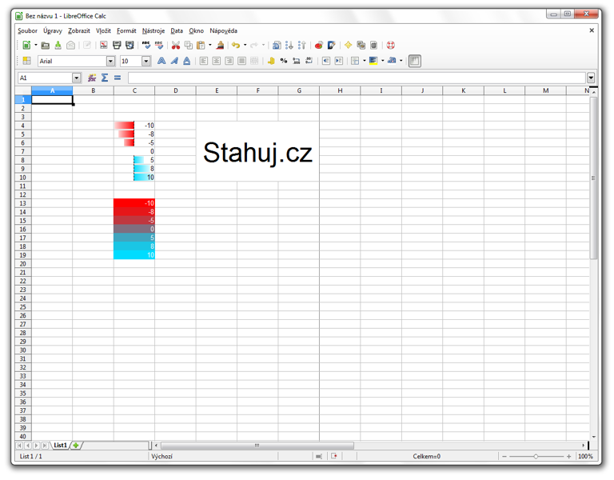Open the Nástroje menu

point(153,30)
